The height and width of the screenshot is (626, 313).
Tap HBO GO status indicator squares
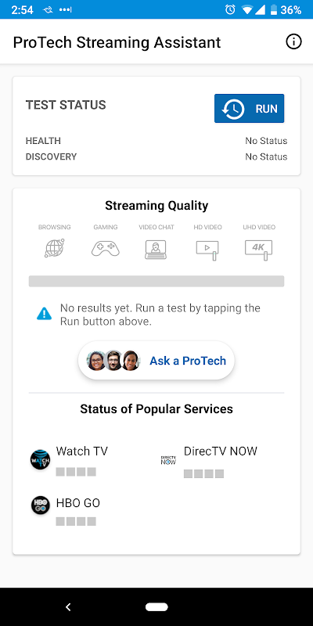click(x=76, y=521)
